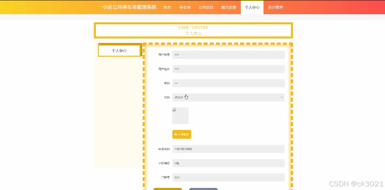Click the 性别 dropdown arrow
385x190 pixels.
281,97
